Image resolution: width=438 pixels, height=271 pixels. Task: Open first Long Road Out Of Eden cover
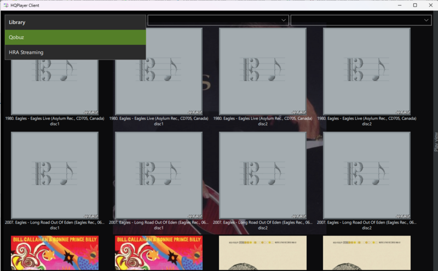(54, 175)
